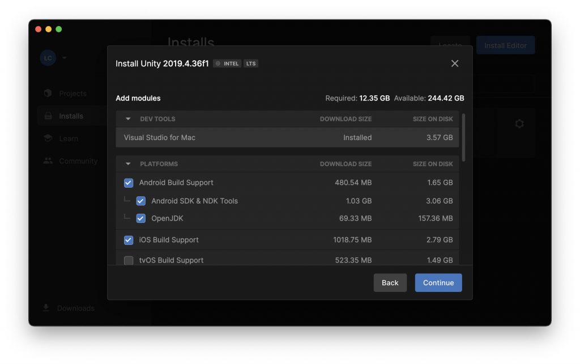Click the Projects cube icon in sidebar
This screenshot has width=580, height=364.
pyautogui.click(x=48, y=93)
